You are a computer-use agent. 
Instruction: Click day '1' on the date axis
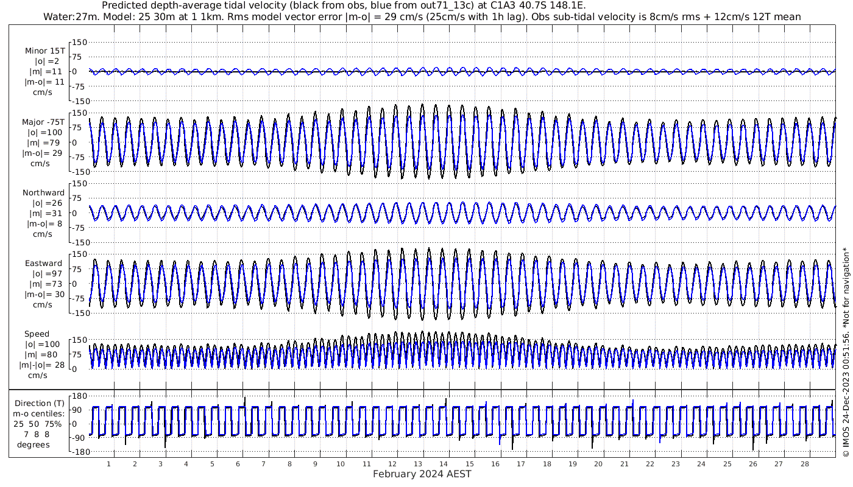click(x=108, y=464)
